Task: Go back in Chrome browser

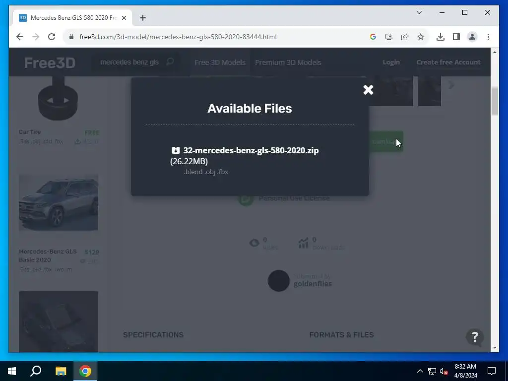Action: 20,37
